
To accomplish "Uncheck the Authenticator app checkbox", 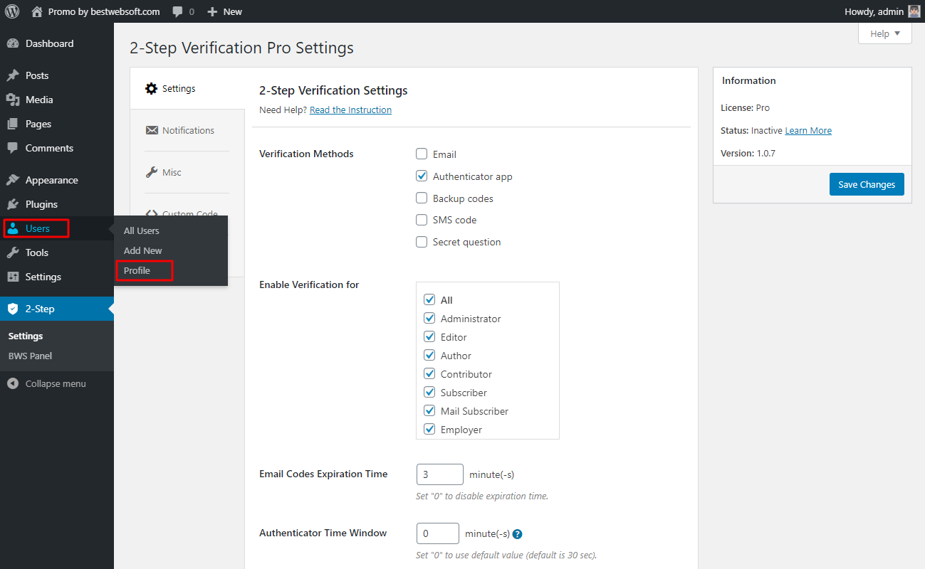I will pyautogui.click(x=422, y=176).
